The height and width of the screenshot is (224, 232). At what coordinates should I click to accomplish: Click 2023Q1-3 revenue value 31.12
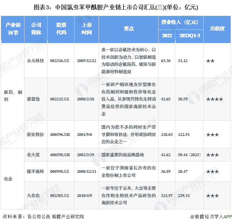coord(183,61)
